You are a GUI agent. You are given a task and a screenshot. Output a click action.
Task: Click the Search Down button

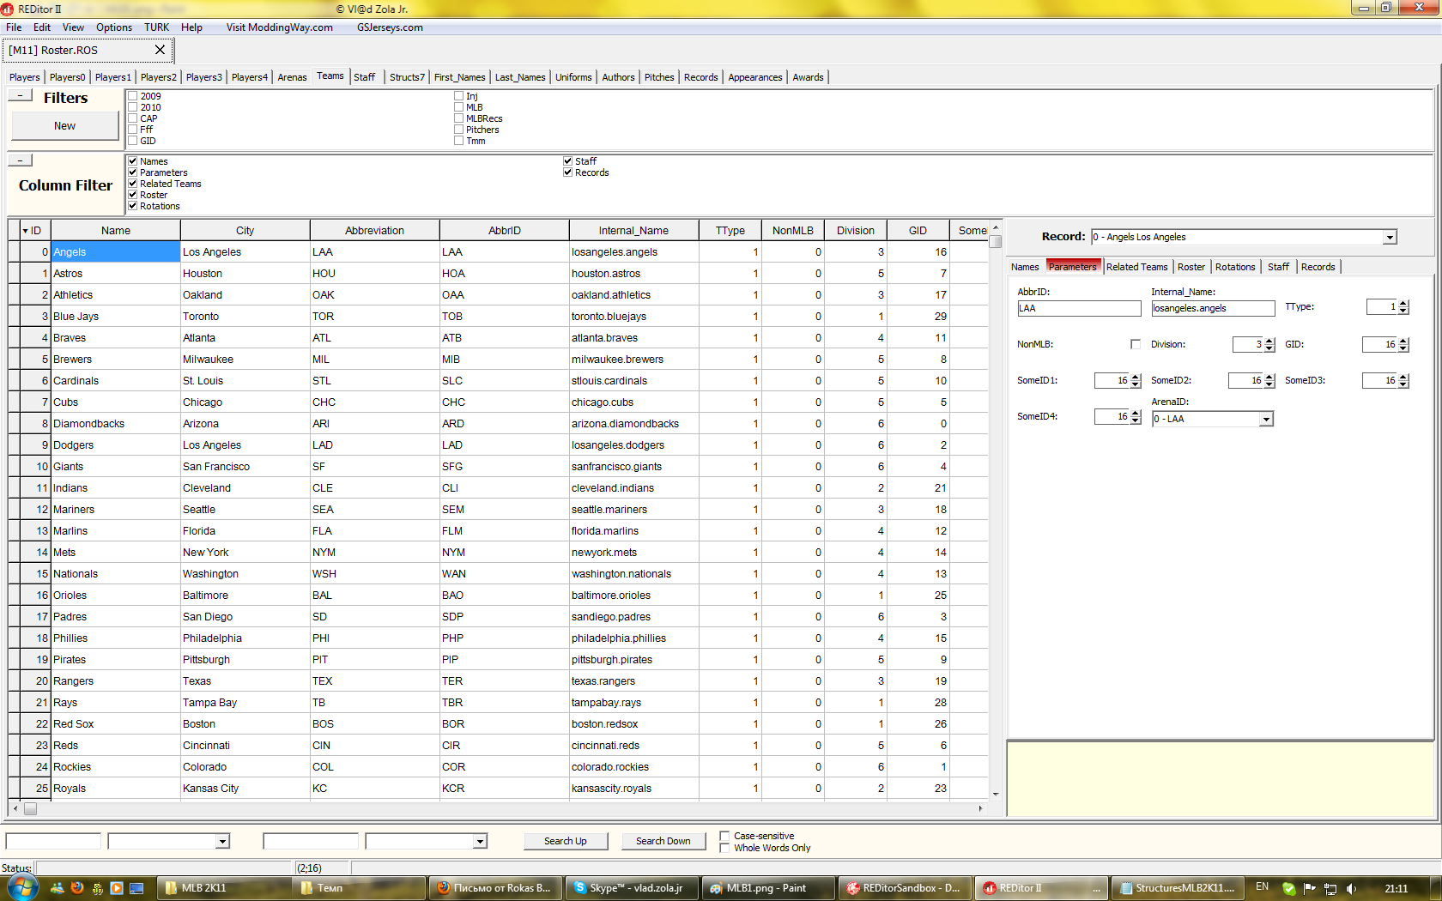pos(663,841)
